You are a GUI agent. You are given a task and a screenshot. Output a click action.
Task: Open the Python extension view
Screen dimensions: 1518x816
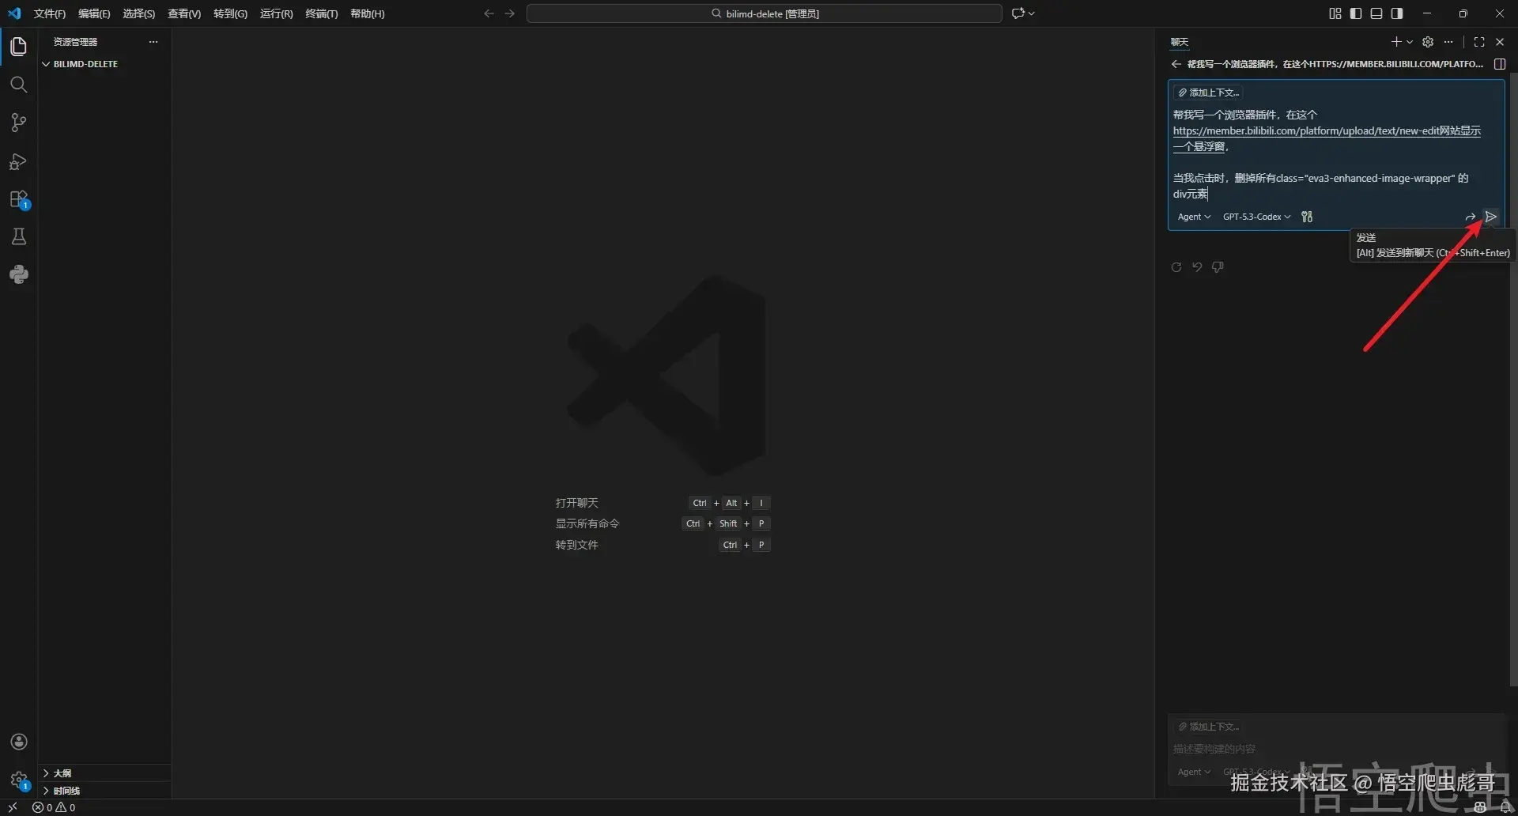point(19,274)
